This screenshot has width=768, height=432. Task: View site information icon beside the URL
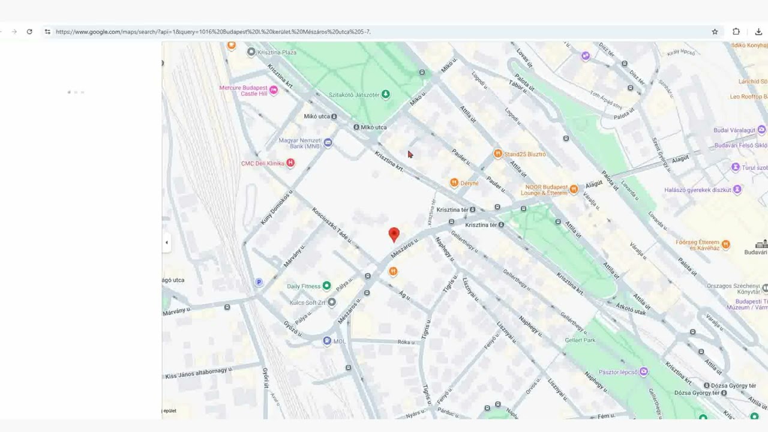[47, 32]
